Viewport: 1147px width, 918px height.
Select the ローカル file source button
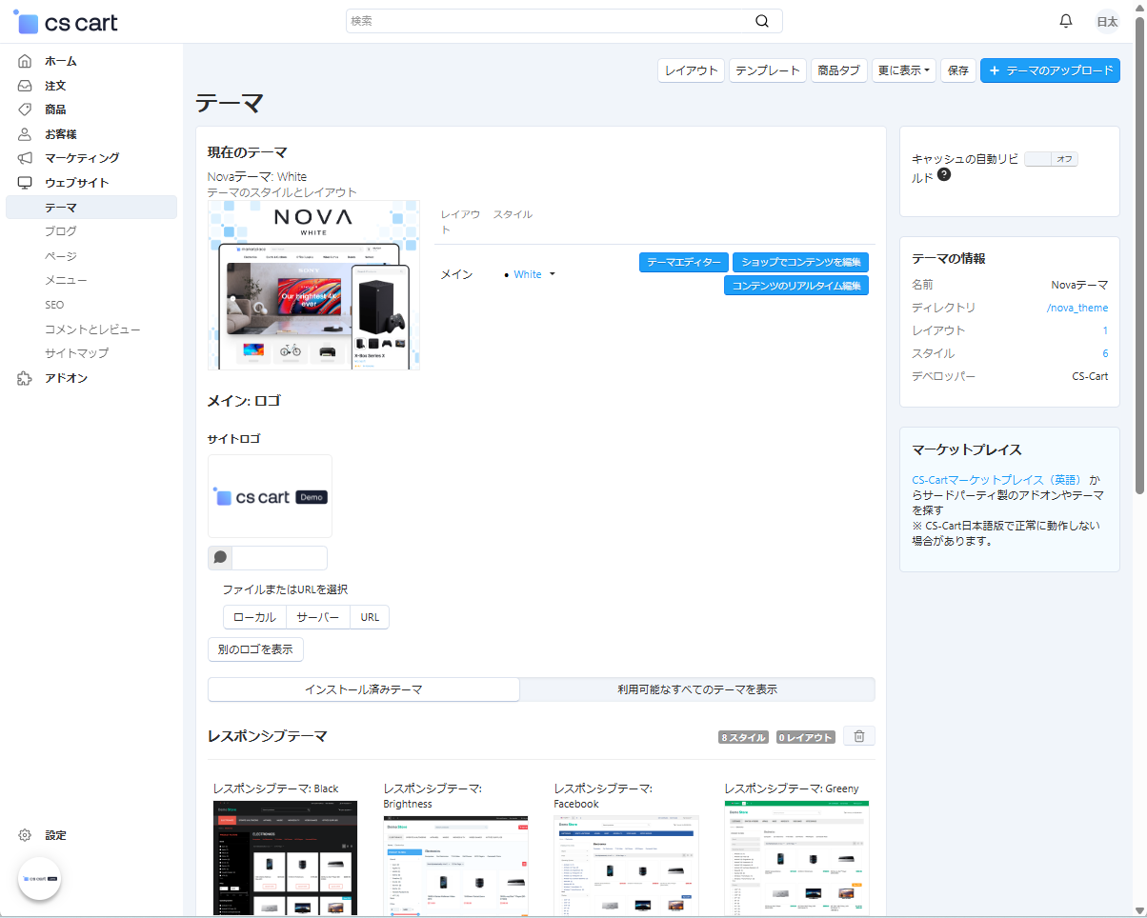[x=254, y=617]
